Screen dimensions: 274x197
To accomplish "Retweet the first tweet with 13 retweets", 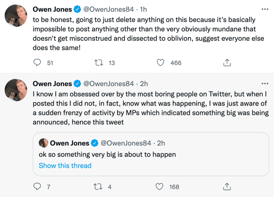I will pyautogui.click(x=98, y=63).
